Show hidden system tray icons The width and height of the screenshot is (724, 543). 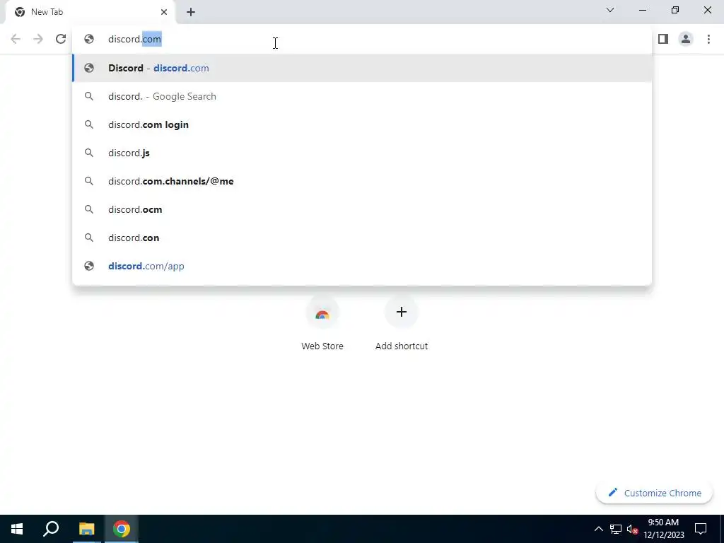click(598, 529)
